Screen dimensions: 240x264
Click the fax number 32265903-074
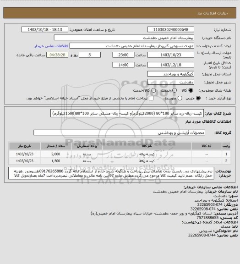210,204
